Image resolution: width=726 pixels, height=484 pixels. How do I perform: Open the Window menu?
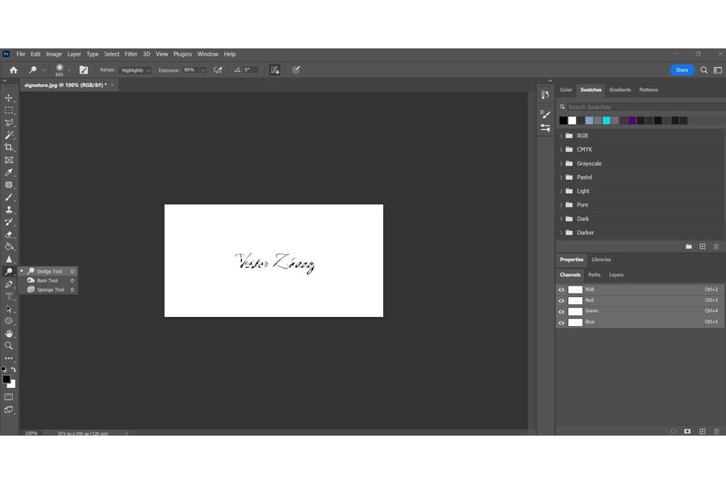[207, 54]
